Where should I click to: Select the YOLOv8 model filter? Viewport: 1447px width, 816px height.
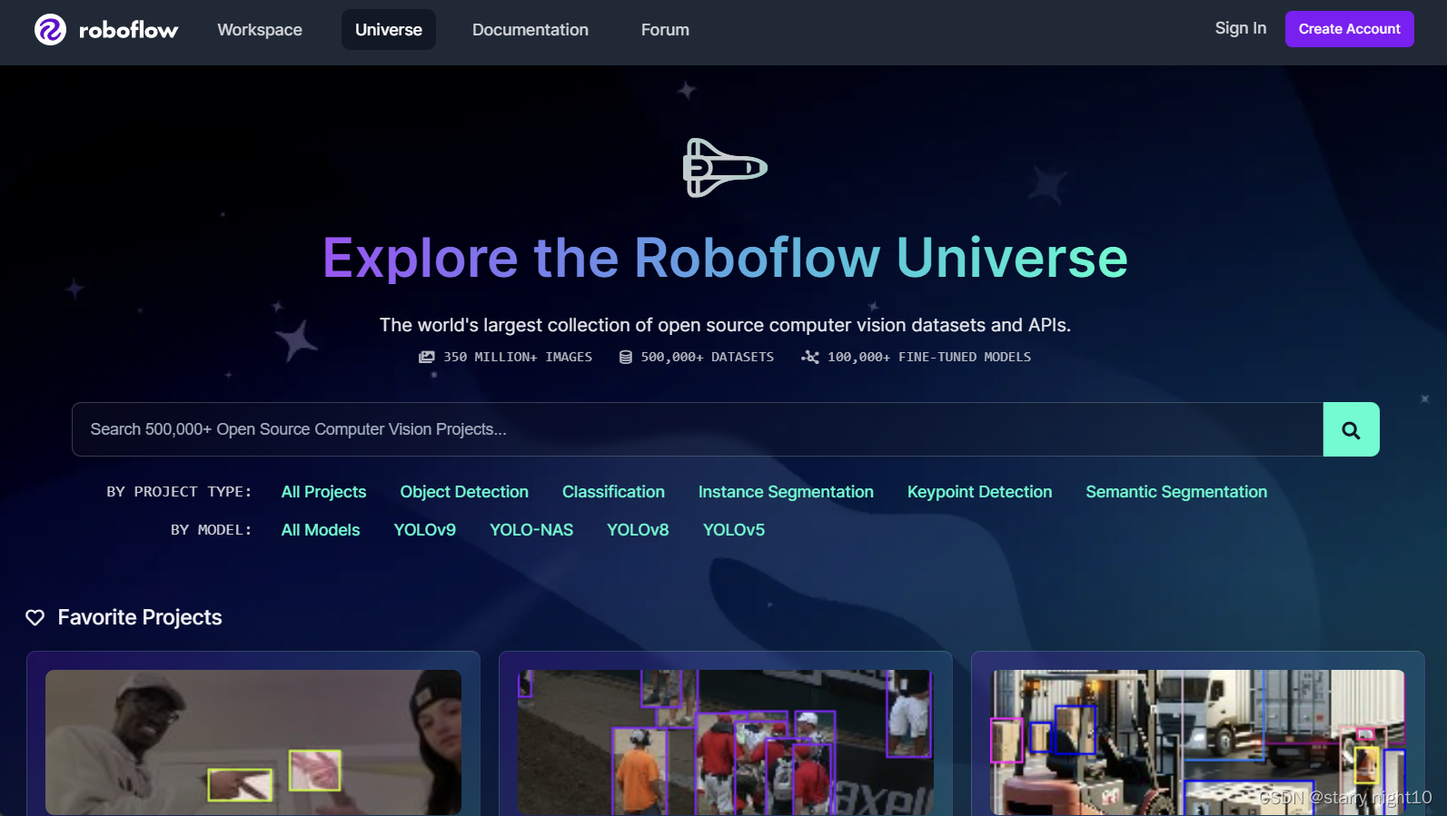(638, 530)
